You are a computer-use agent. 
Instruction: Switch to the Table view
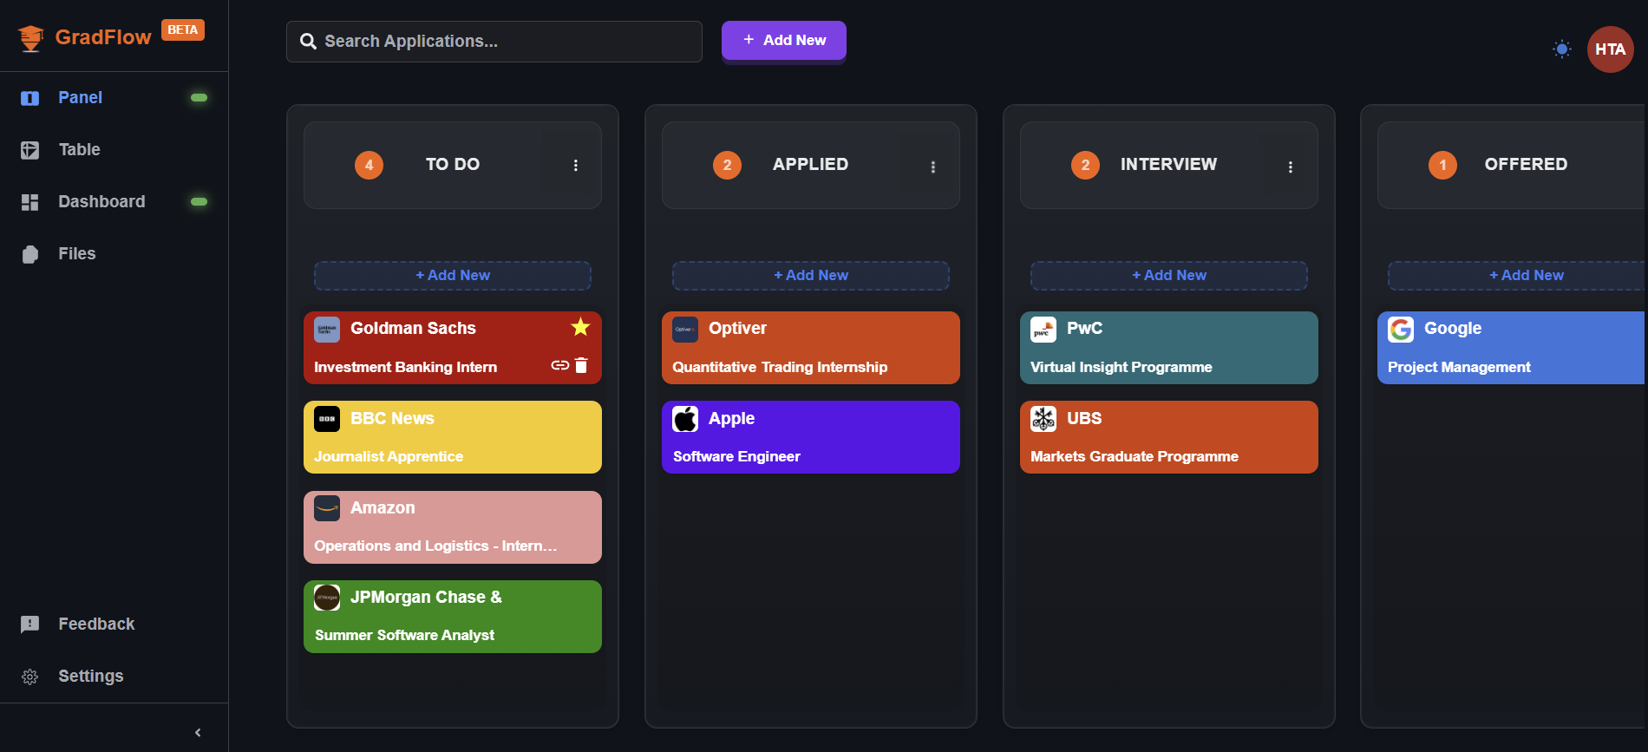79,150
